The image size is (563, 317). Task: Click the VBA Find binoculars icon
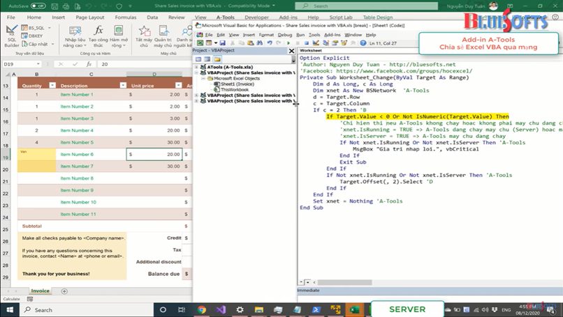259,43
